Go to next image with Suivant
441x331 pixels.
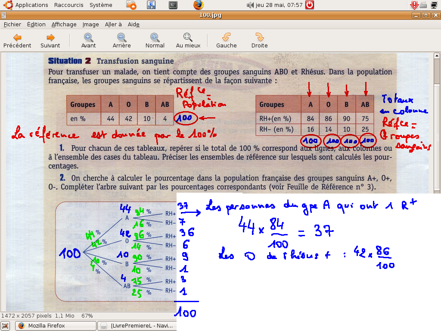pos(50,41)
